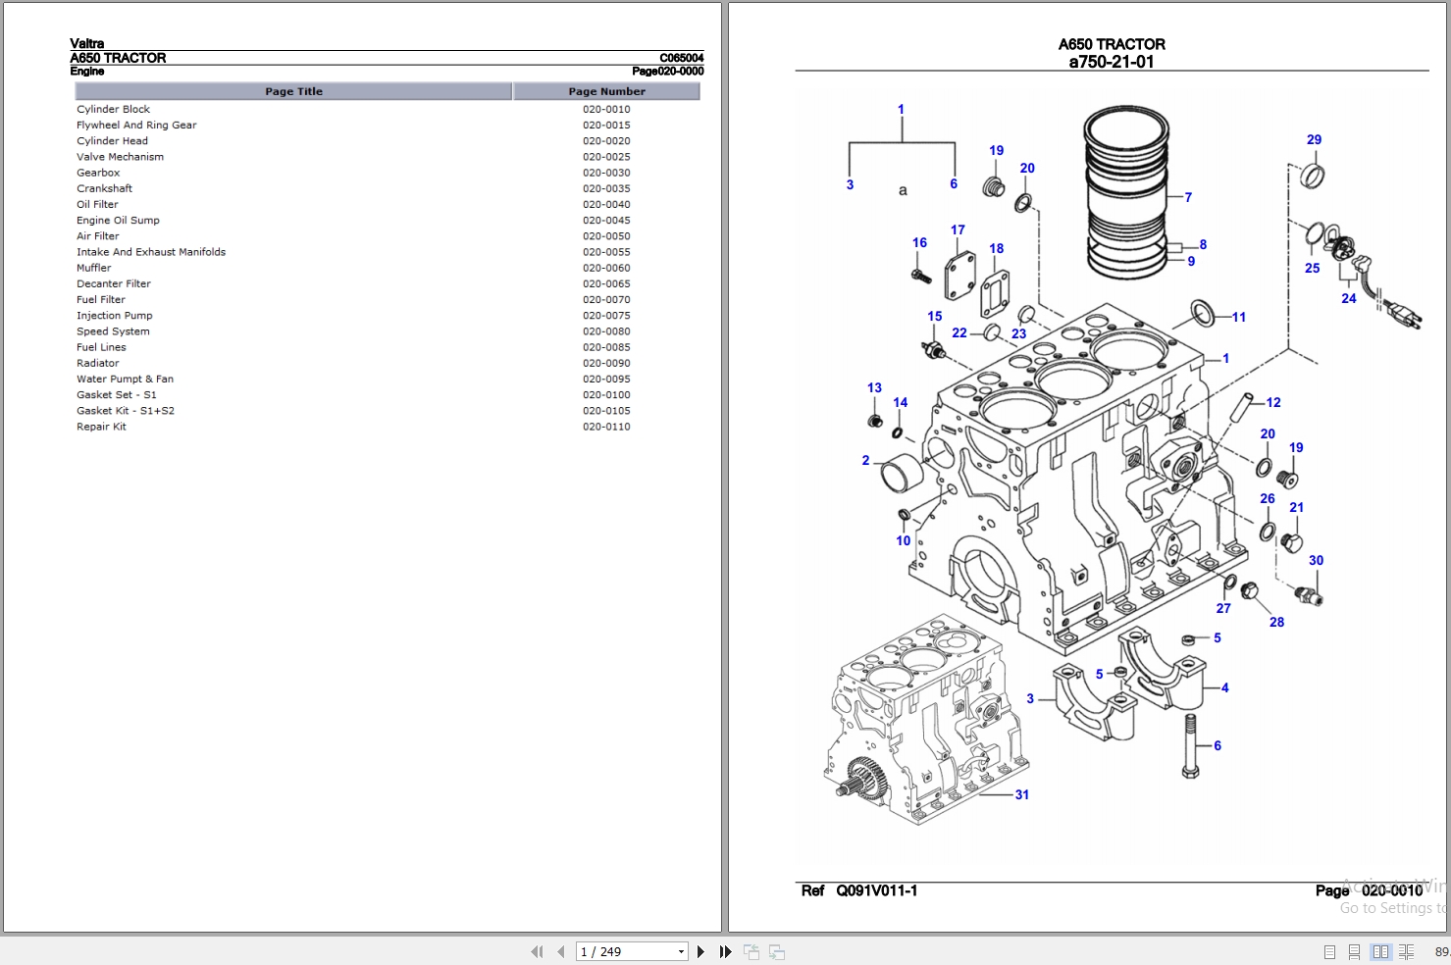Click part number 24 heater plug label

click(x=1349, y=298)
